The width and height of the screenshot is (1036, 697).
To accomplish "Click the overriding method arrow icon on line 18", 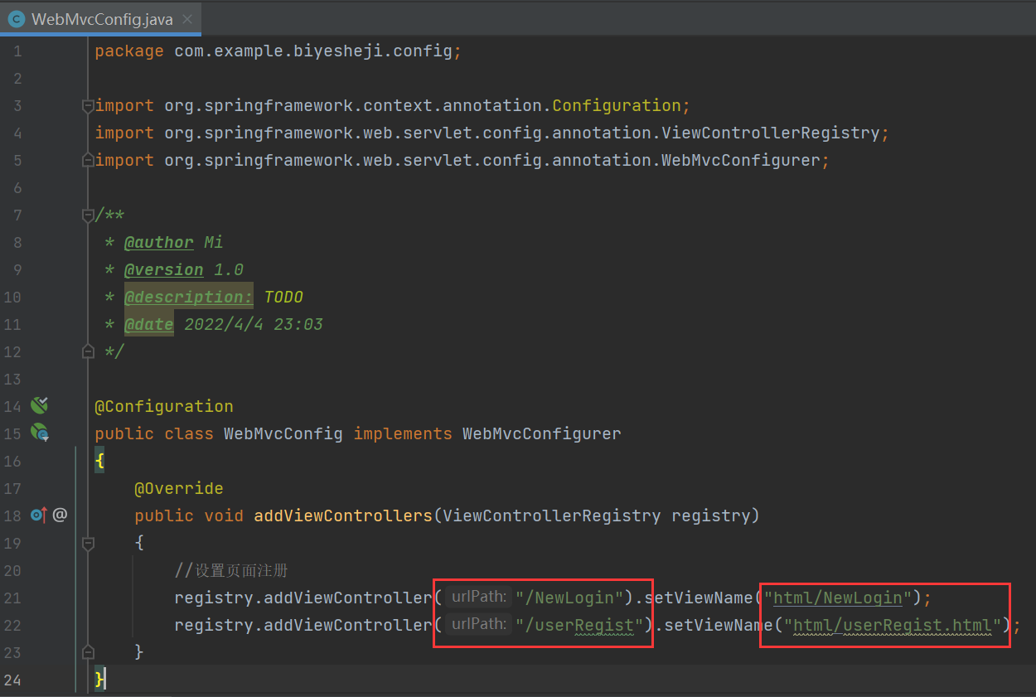I will click(x=35, y=515).
